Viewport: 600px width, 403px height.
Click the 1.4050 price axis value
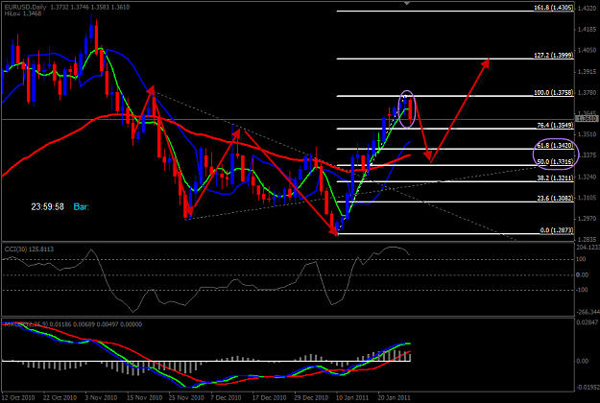point(587,50)
